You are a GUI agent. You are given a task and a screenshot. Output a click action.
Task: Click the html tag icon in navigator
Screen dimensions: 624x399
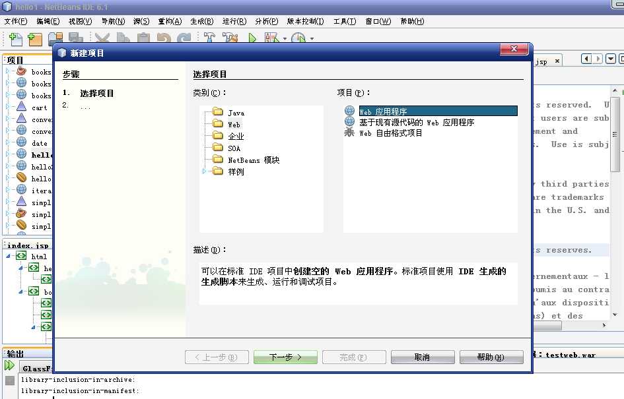pyautogui.click(x=21, y=256)
